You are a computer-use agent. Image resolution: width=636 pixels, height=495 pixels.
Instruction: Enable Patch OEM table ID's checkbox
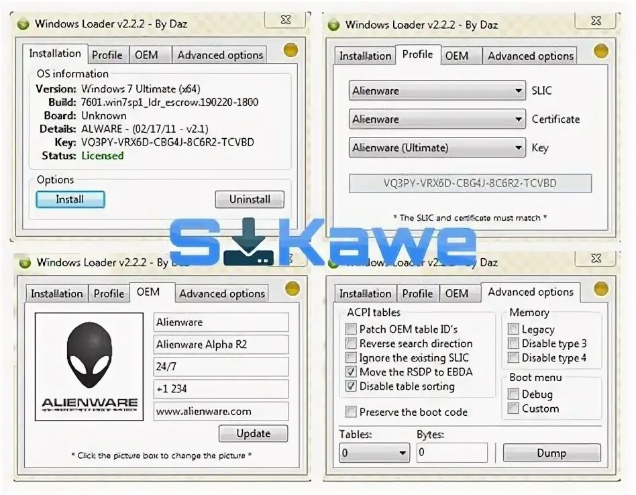click(x=350, y=329)
